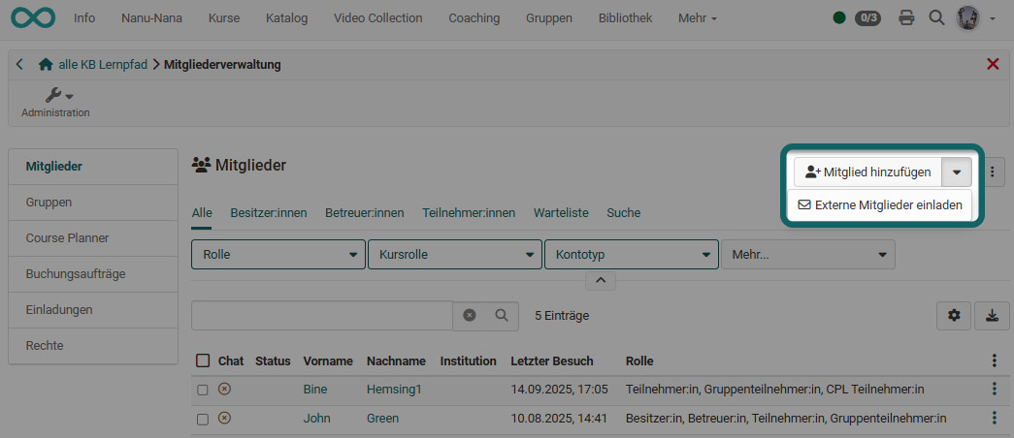The width and height of the screenshot is (1014, 438).
Task: Open Einladungen in the left menu
Action: tap(58, 309)
